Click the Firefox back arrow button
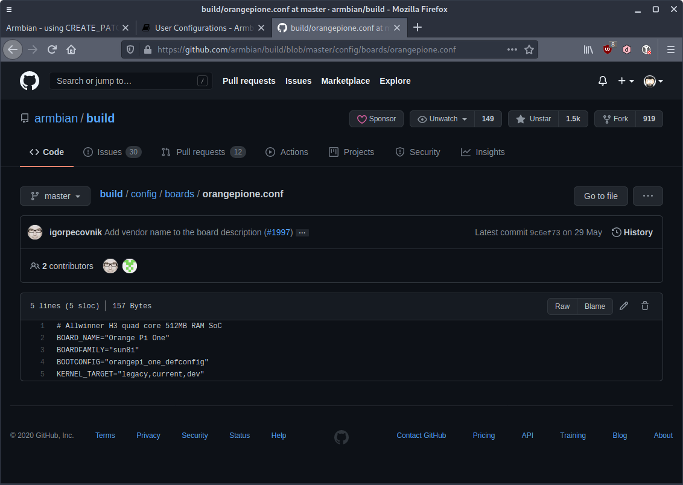Viewport: 683px width, 485px height. 13,49
